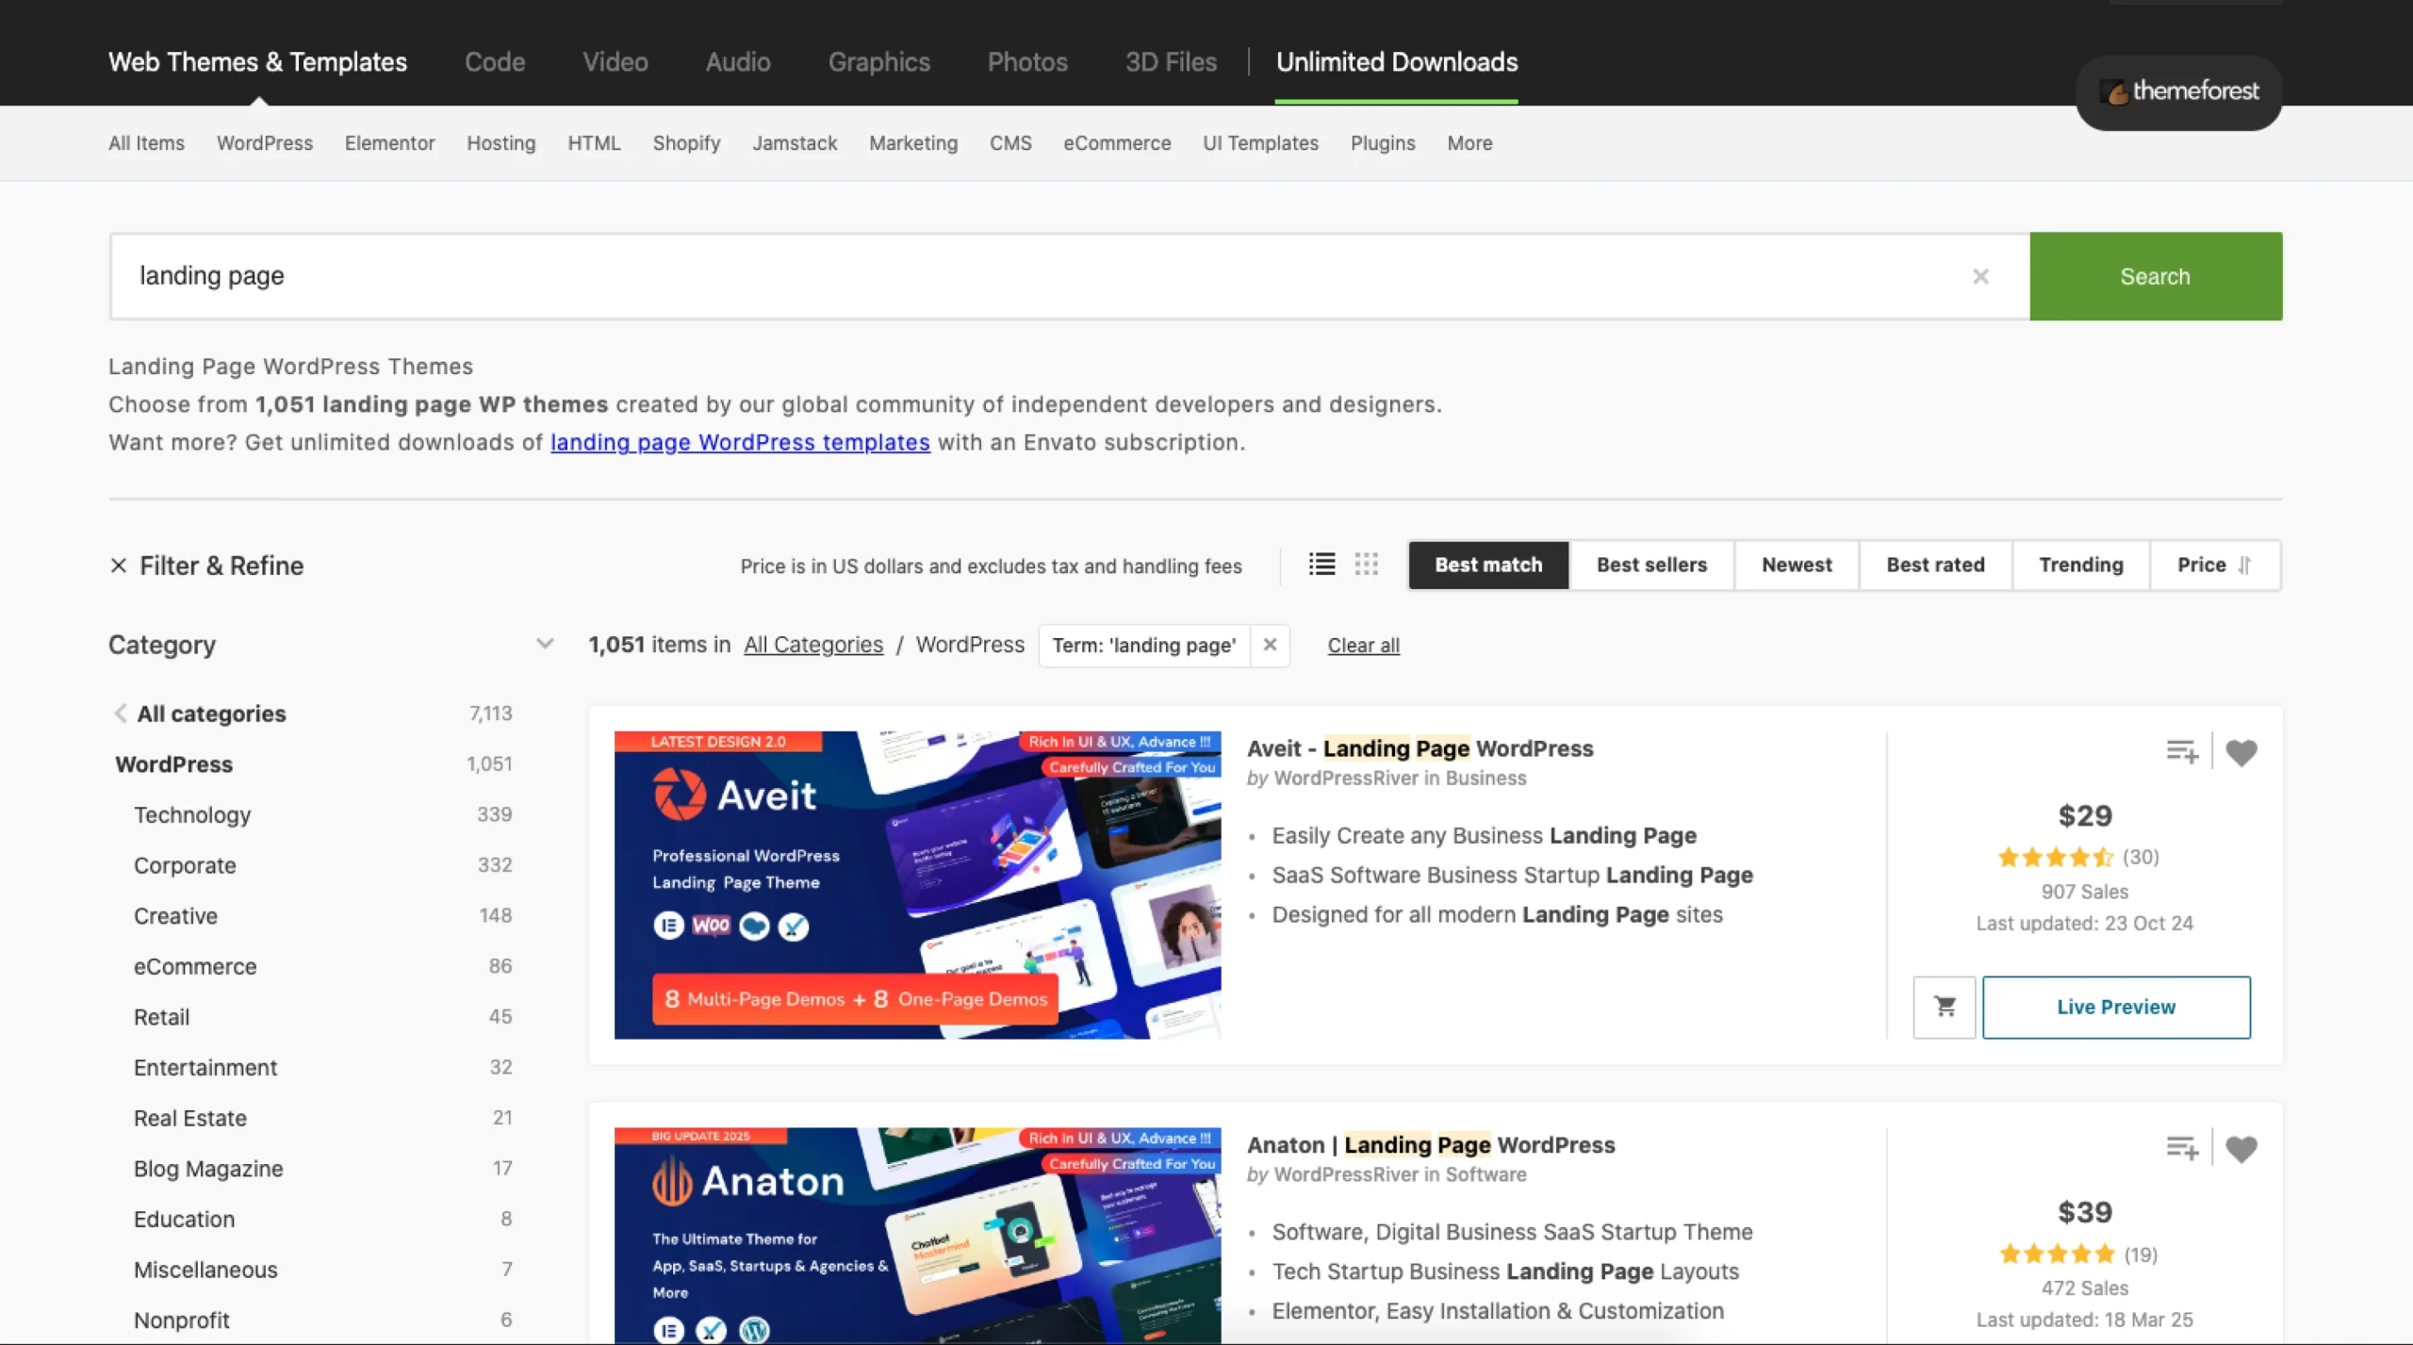The height and width of the screenshot is (1345, 2413).
Task: Select Plugins in sub navigation
Action: click(1383, 143)
